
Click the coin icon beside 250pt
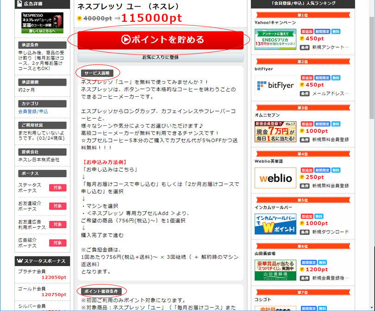tap(302, 177)
